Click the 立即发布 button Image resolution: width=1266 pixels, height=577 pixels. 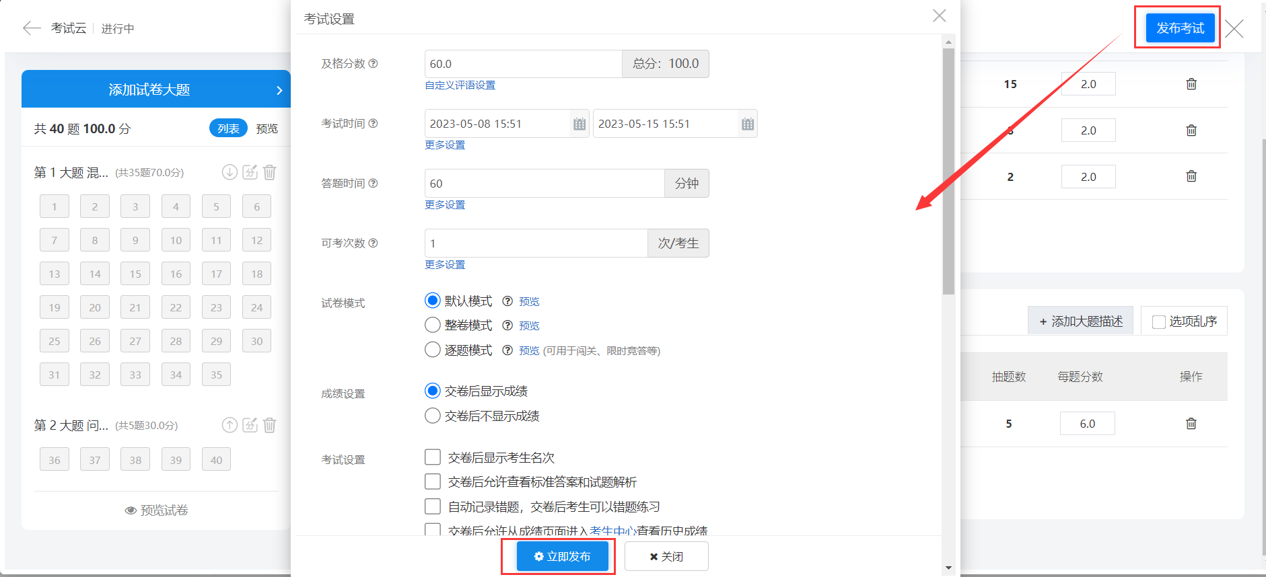[x=562, y=557]
